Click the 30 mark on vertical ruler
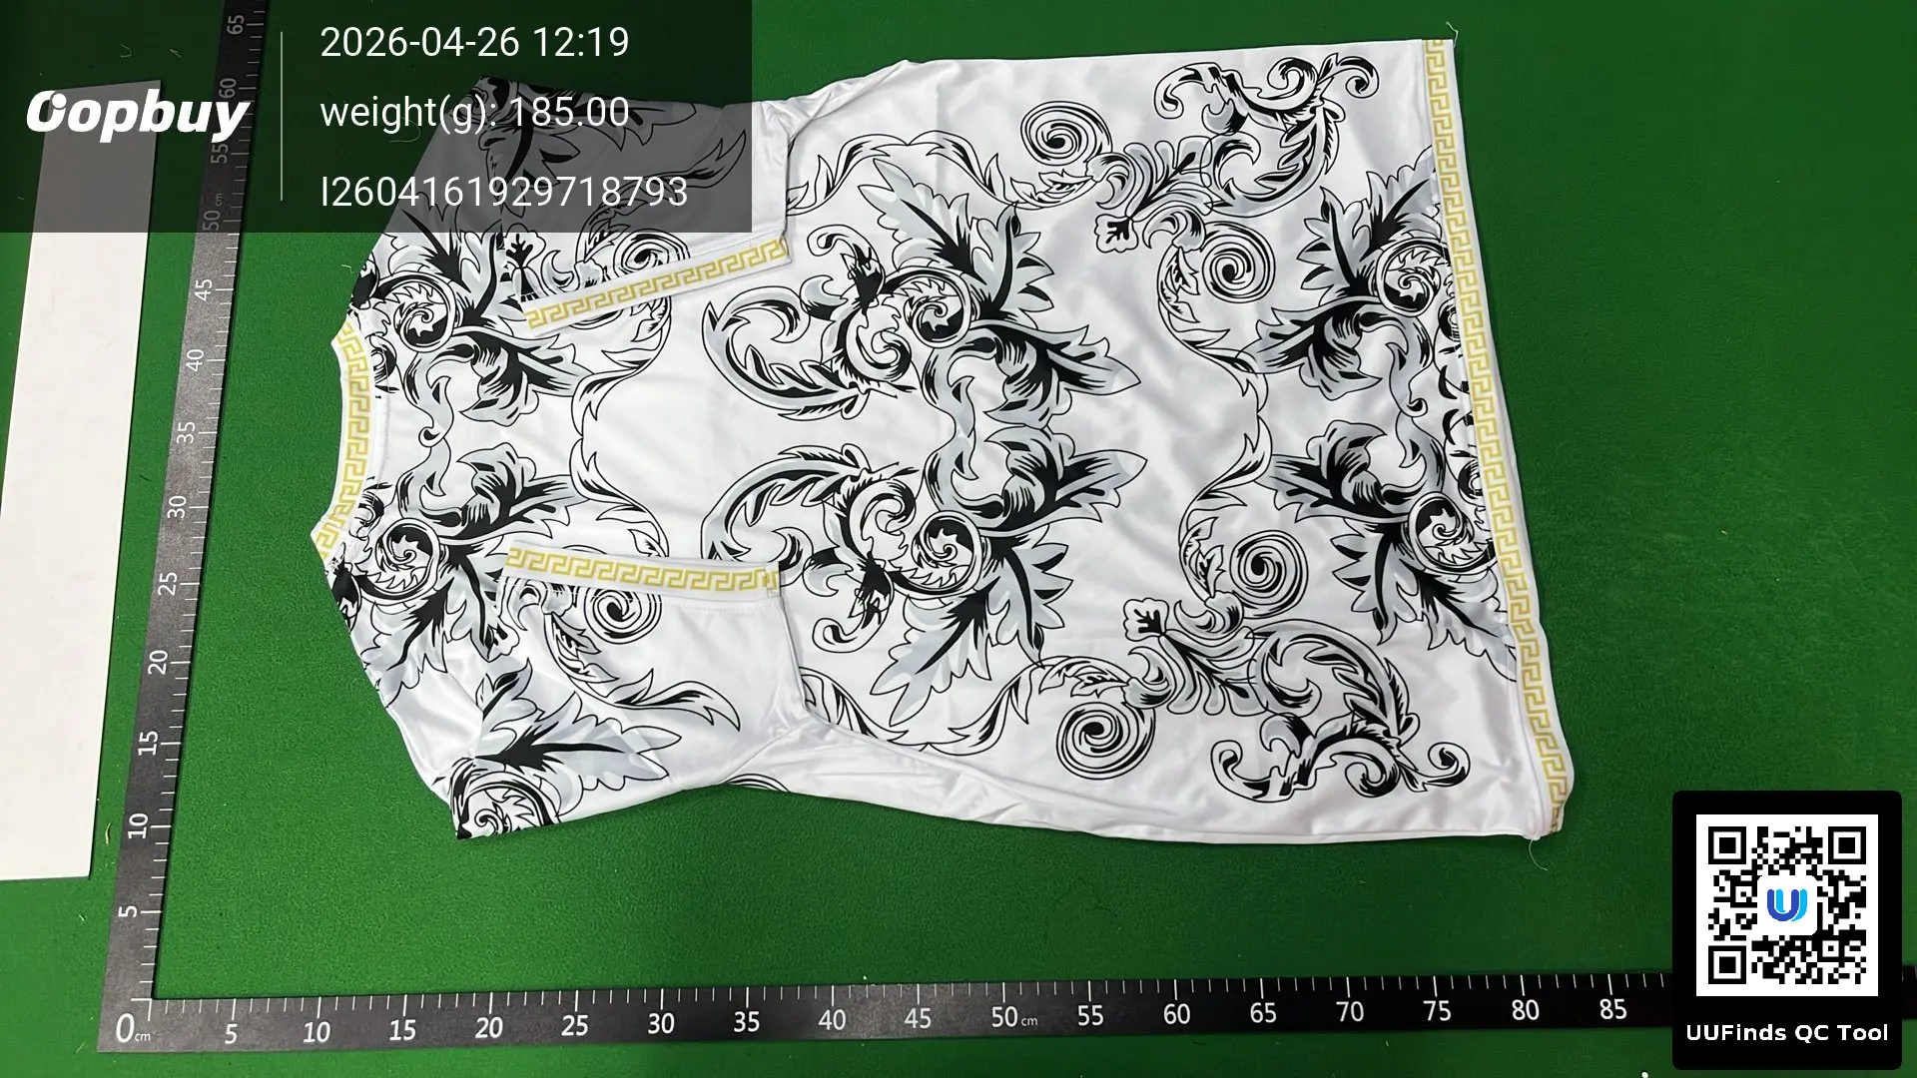Image resolution: width=1917 pixels, height=1078 pixels. (x=178, y=505)
